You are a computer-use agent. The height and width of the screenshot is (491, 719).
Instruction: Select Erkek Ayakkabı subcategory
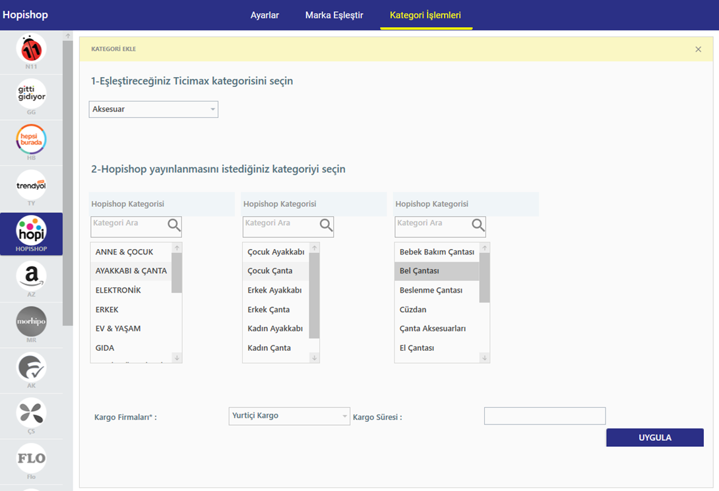(276, 290)
